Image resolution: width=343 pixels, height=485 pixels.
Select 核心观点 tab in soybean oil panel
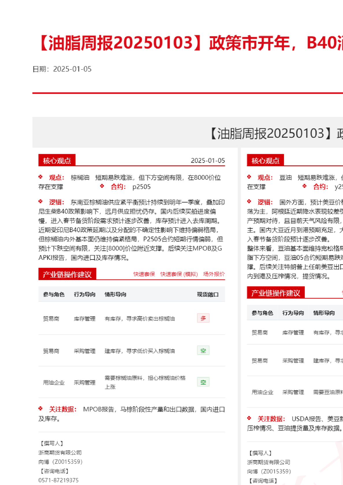pyautogui.click(x=265, y=161)
